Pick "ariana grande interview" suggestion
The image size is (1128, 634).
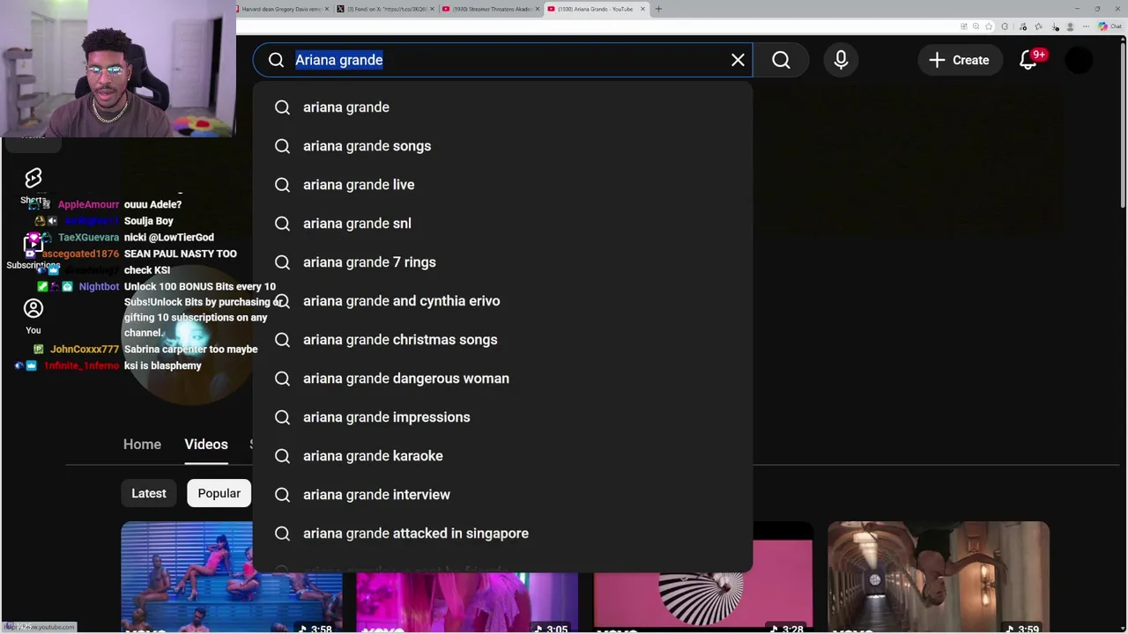tap(502, 495)
